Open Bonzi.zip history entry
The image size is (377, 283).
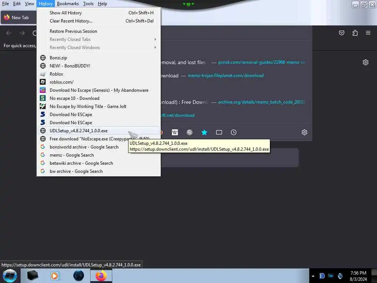[99, 58]
